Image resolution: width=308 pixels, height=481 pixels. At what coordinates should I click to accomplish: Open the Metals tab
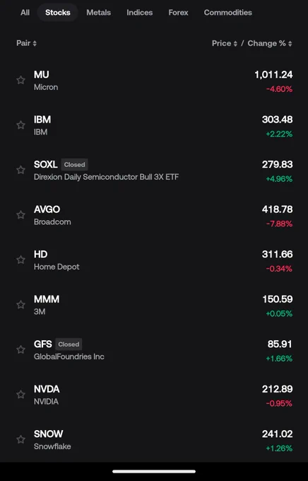click(98, 13)
